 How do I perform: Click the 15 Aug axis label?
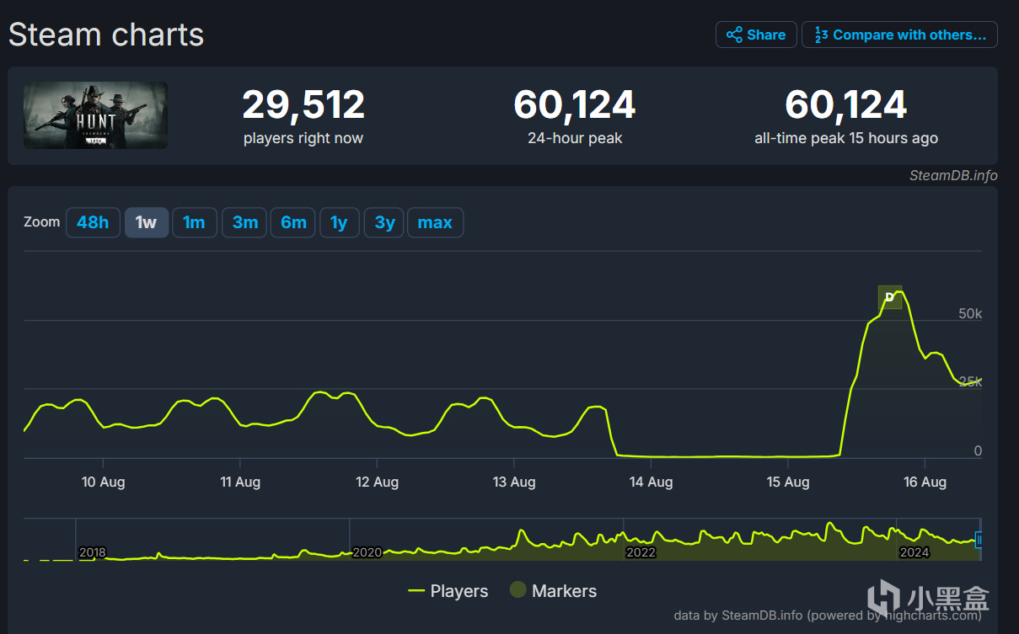(x=788, y=482)
